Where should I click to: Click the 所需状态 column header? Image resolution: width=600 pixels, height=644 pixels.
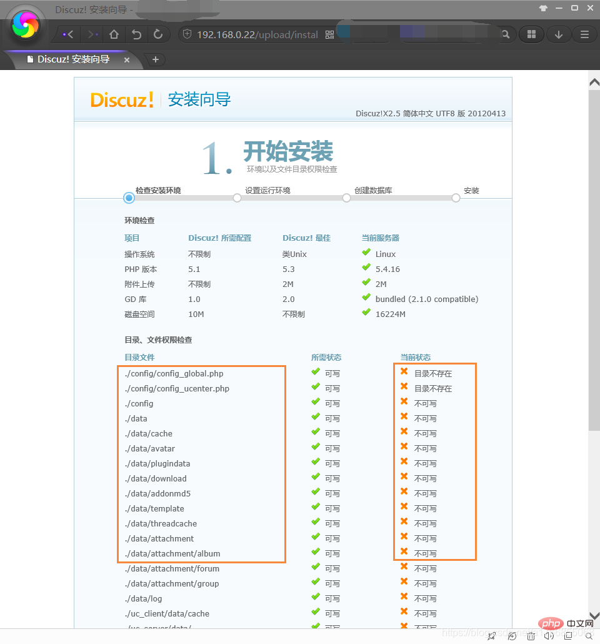326,357
